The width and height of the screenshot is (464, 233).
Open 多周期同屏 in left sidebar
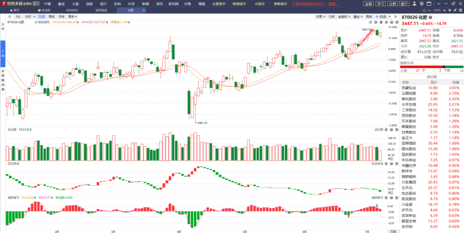(x=3, y=81)
